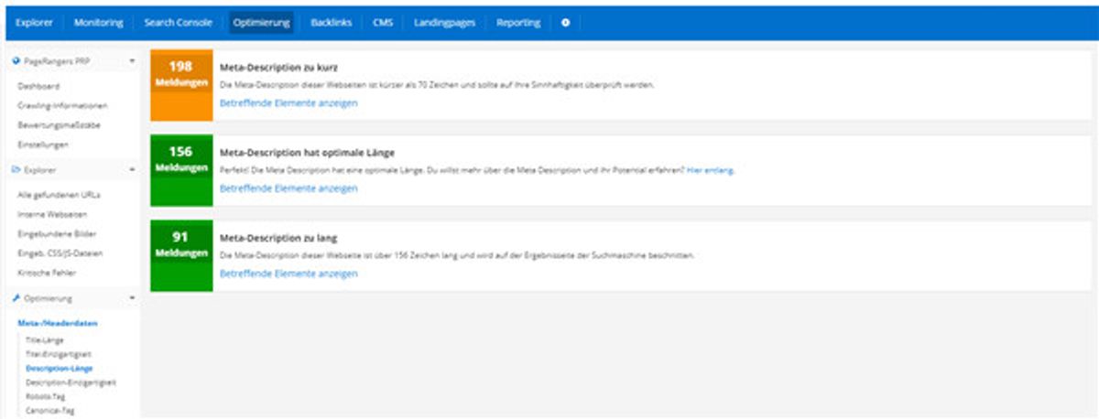Image resolution: width=1099 pixels, height=419 pixels.
Task: Select the Optimierung tab
Action: pos(262,23)
